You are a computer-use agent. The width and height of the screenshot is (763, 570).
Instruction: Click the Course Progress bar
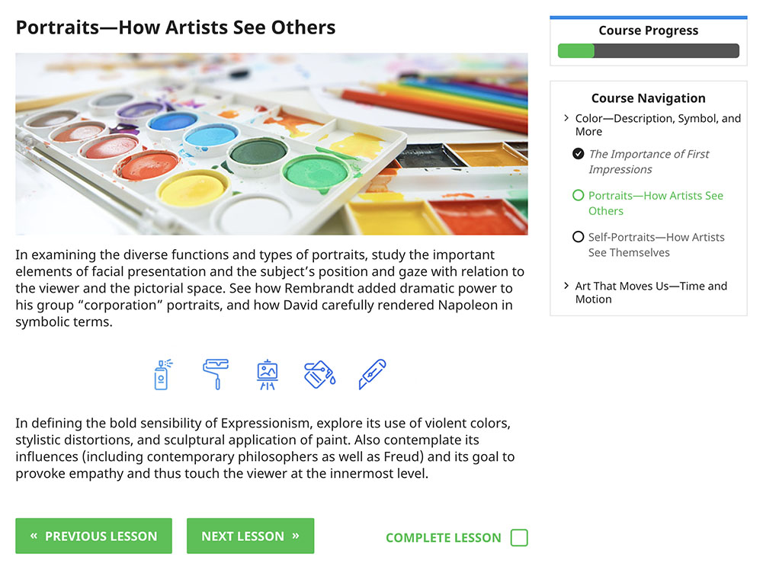pos(648,51)
